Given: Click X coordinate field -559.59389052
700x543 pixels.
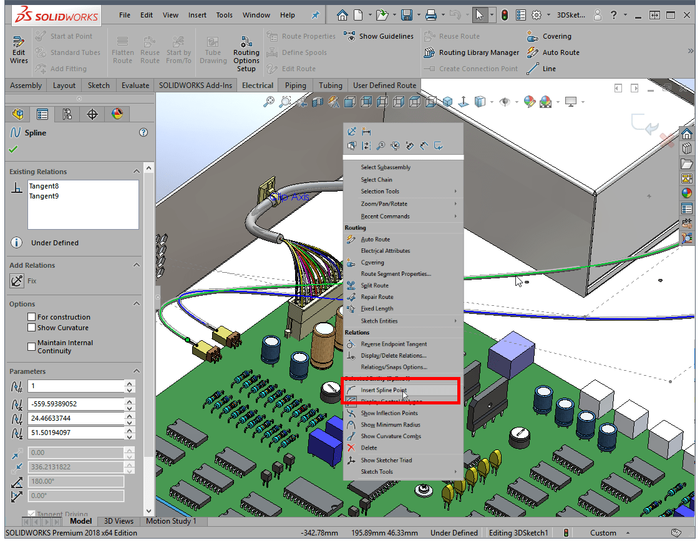Looking at the screenshot, I should coord(76,404).
